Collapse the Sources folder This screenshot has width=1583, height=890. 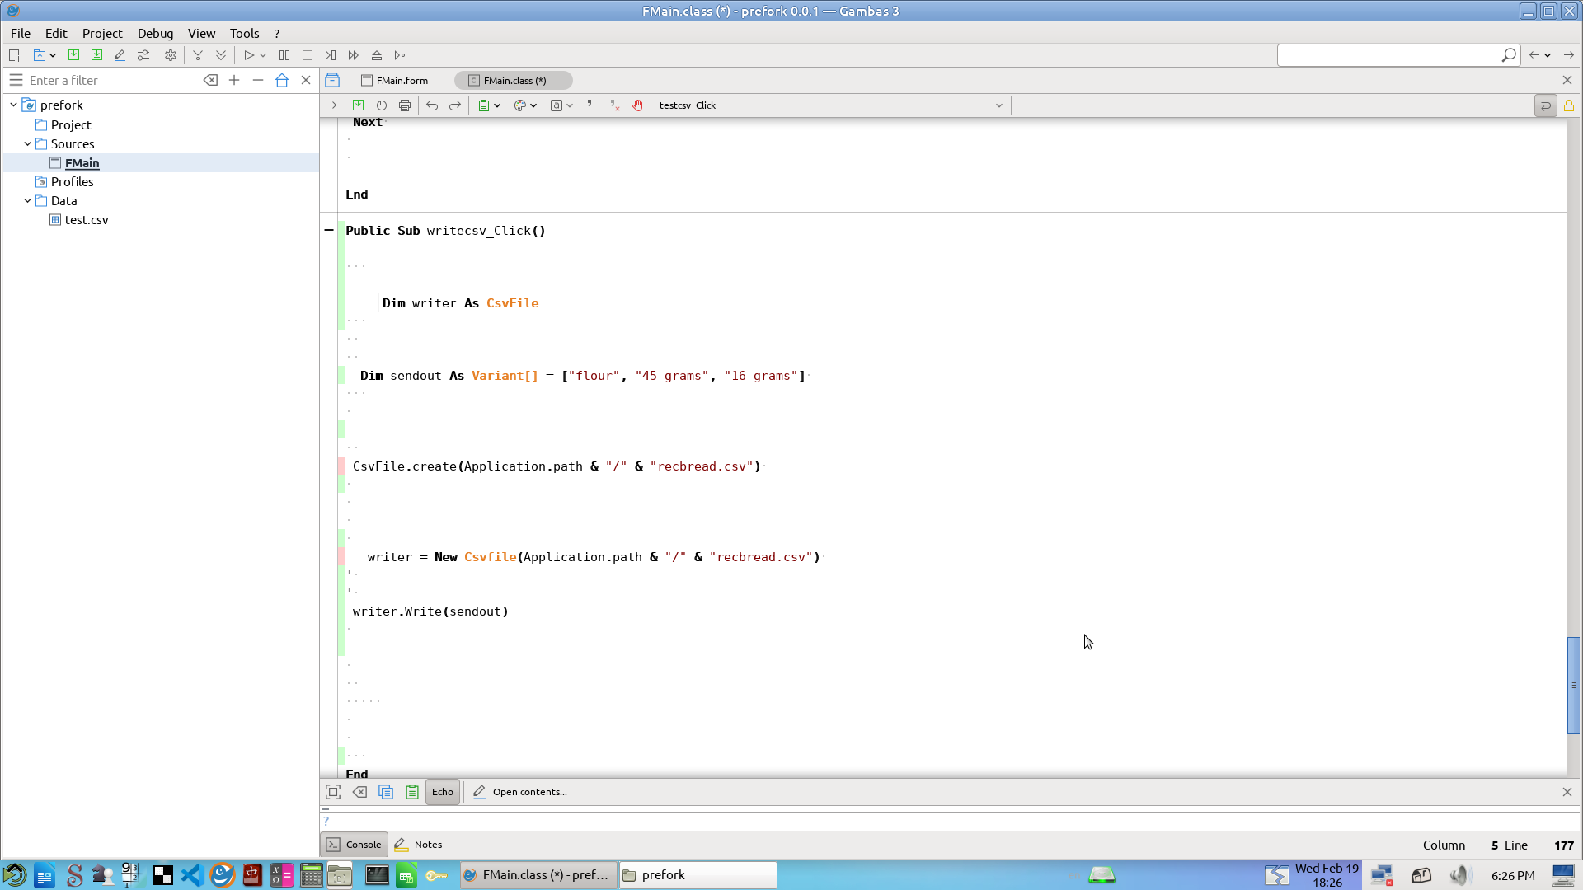pos(27,143)
